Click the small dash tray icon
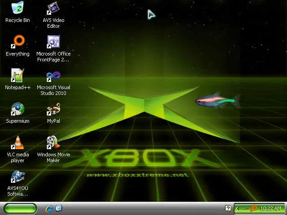287x215 pixels. click(245, 208)
